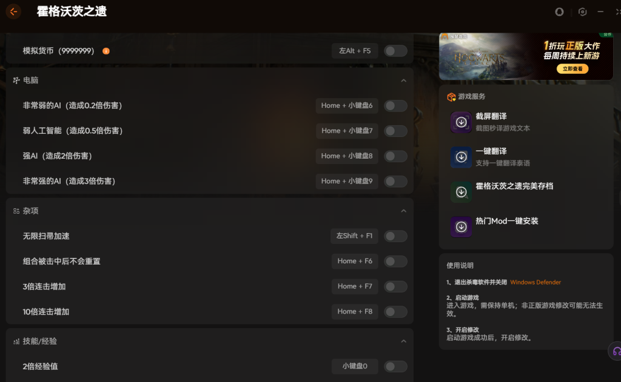Open the Windows Defender link
The width and height of the screenshot is (621, 382).
(x=535, y=282)
